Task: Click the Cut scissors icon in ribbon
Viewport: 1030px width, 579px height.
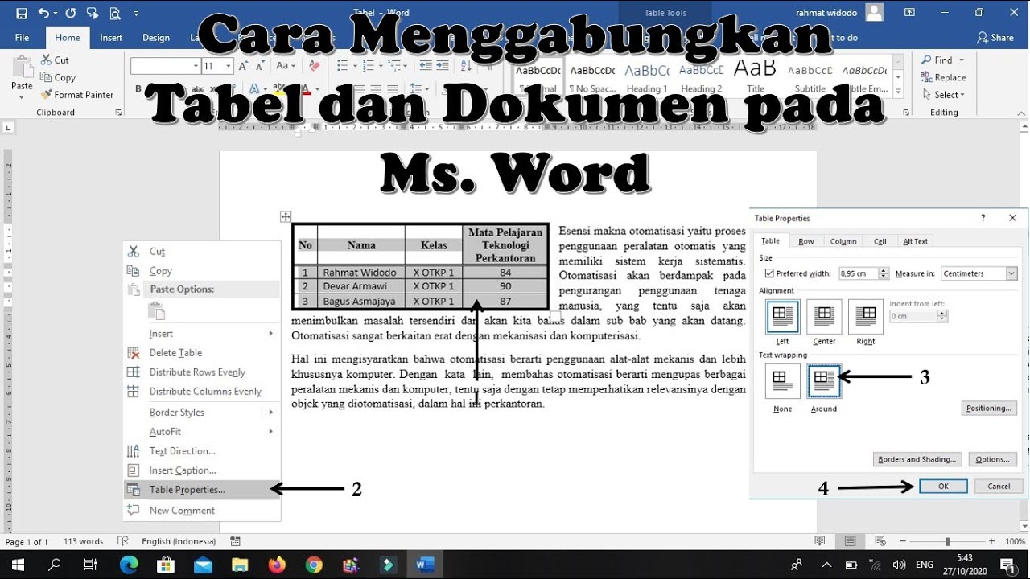Action: click(46, 60)
